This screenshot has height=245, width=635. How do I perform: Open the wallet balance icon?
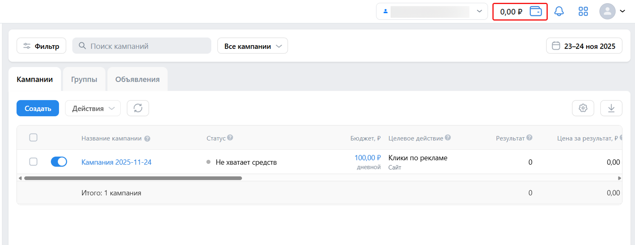point(536,11)
